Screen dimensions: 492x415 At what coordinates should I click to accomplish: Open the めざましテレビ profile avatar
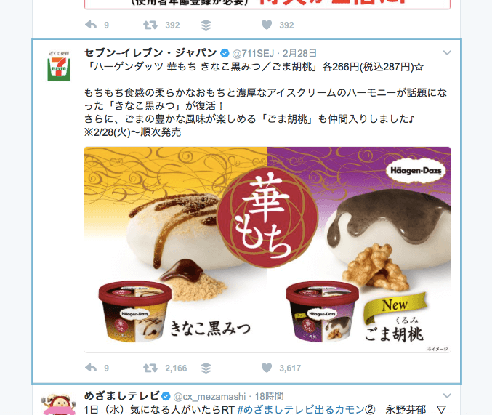pos(59,404)
